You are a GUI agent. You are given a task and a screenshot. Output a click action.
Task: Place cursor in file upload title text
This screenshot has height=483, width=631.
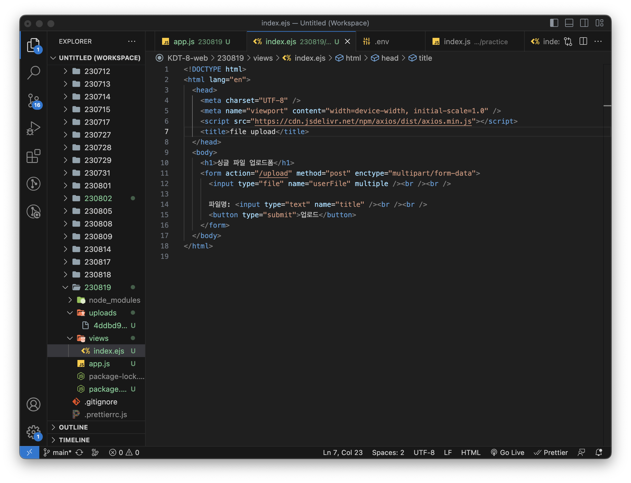[x=253, y=131]
